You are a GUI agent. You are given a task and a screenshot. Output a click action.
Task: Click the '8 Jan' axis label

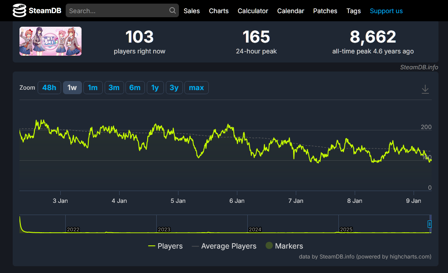tap(355, 201)
